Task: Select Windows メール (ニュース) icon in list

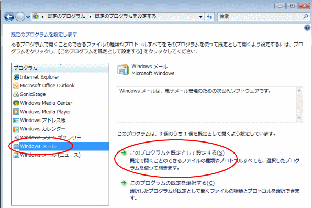Action: 16,155
